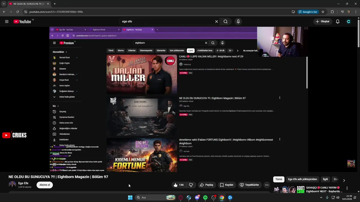This screenshot has height=202, width=360.
Task: Open Ege Efe channel avatar
Action: click(x=12, y=184)
